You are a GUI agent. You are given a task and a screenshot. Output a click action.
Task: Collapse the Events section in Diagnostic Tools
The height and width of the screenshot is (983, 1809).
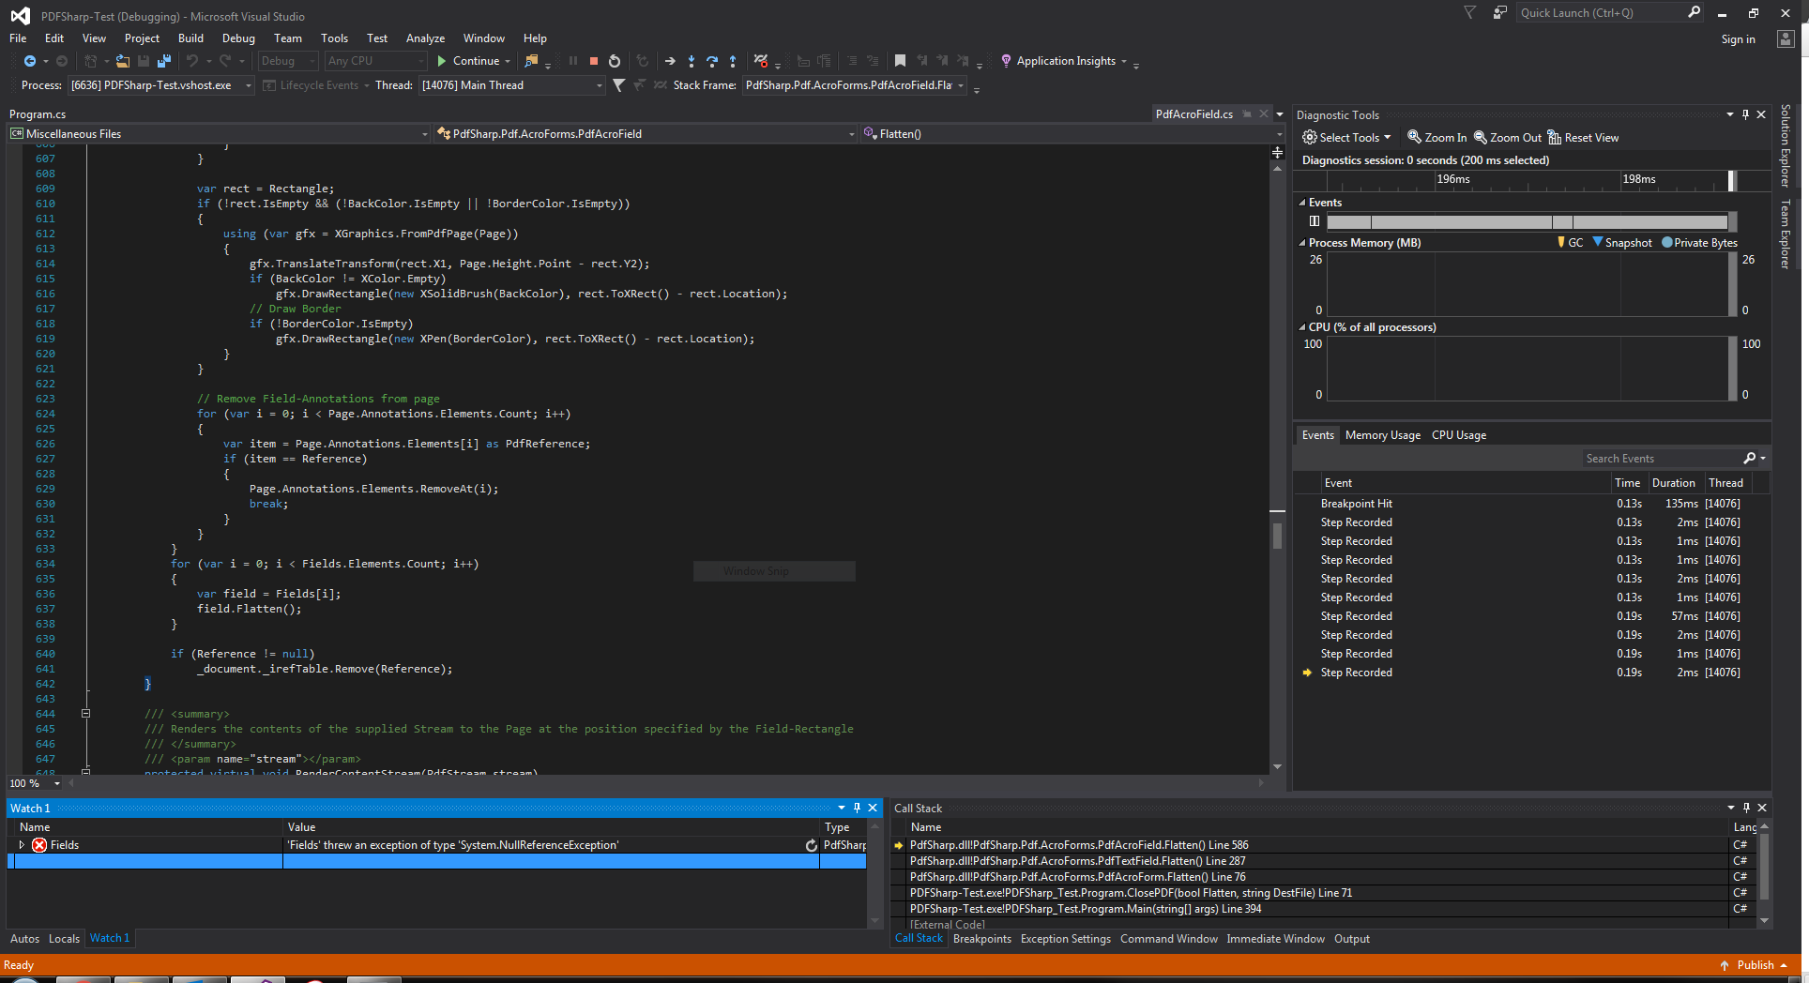(x=1302, y=203)
